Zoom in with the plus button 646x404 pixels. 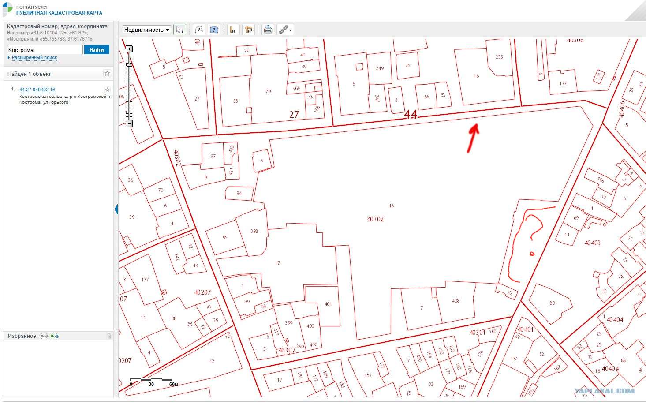[x=129, y=49]
